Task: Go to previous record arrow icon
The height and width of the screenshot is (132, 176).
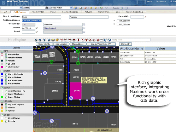Action: pyautogui.click(x=91, y=8)
